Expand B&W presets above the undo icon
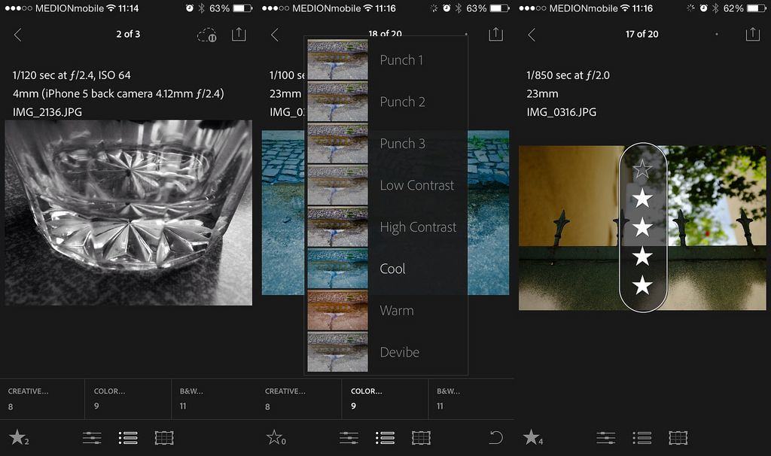 tap(471, 399)
